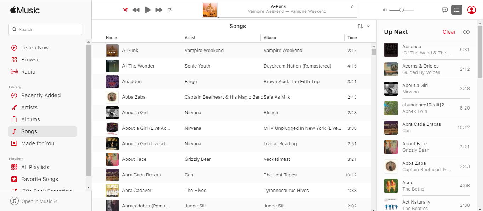Adjust the volume slider
483x211 pixels.
click(402, 10)
